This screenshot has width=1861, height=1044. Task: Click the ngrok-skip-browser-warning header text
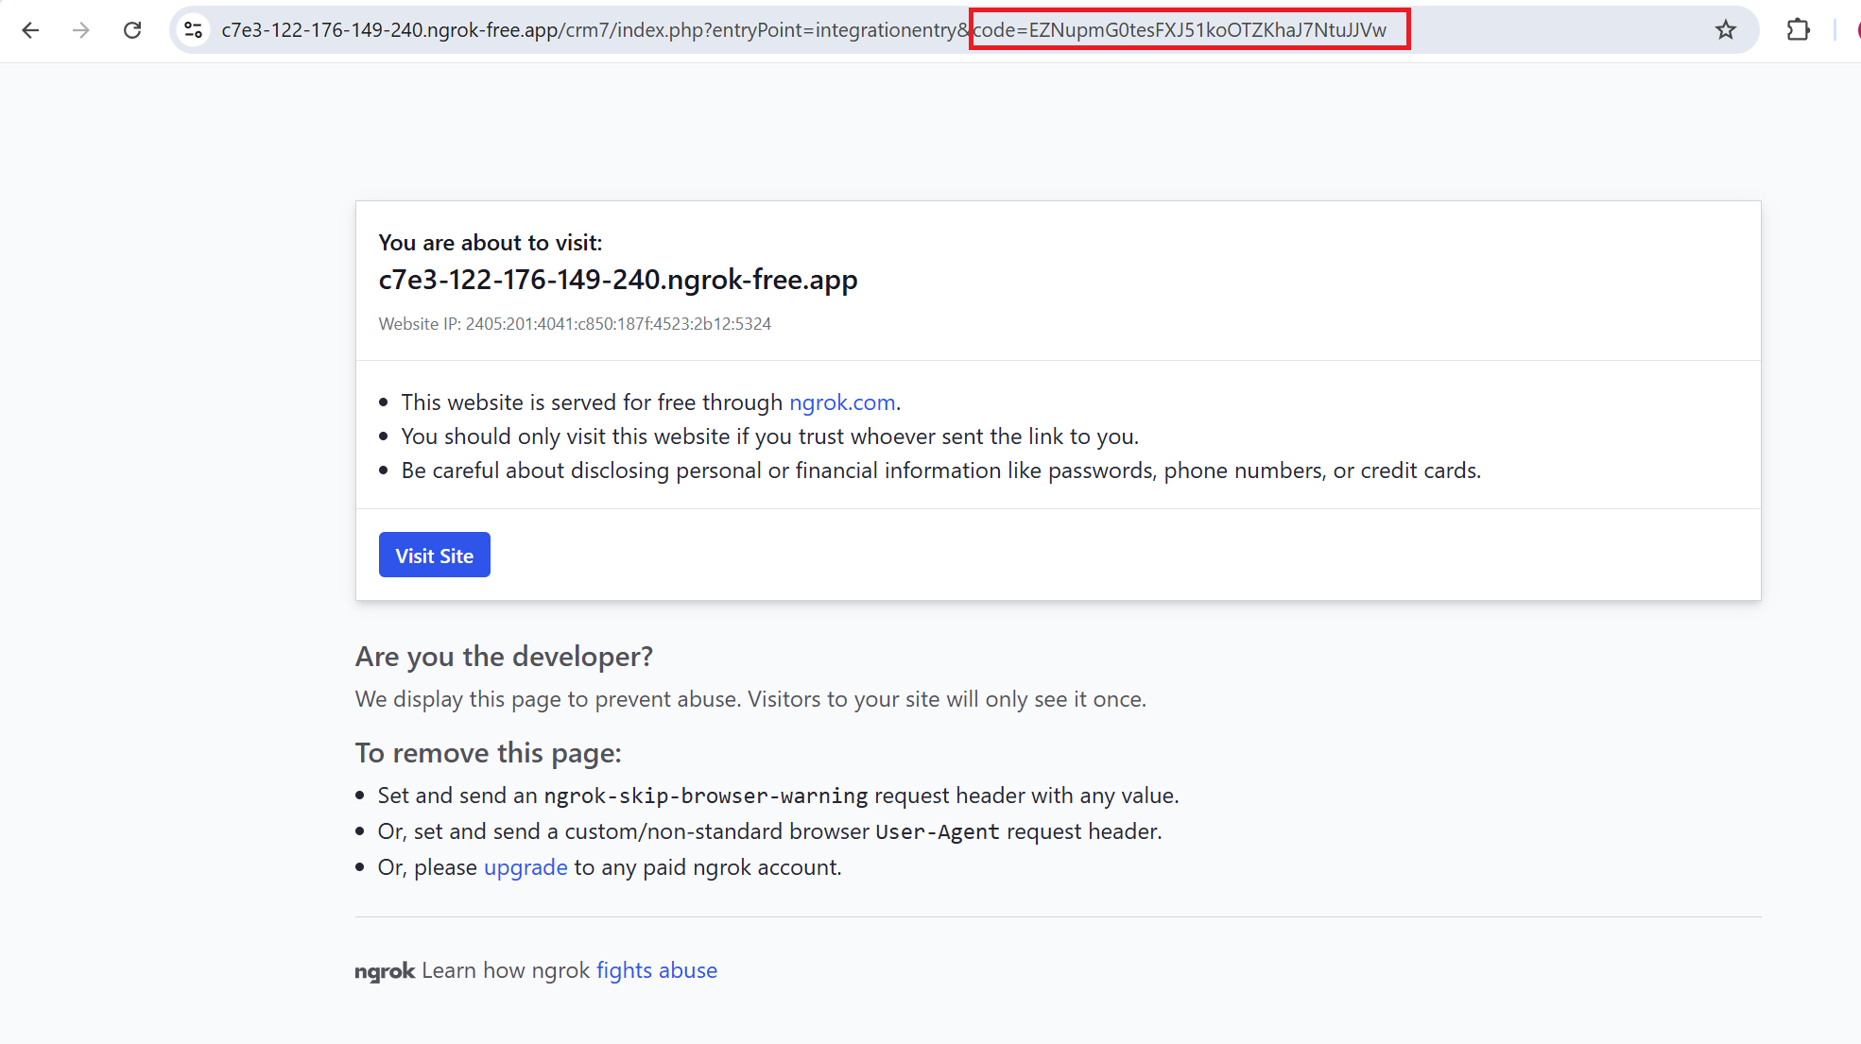[x=705, y=796]
